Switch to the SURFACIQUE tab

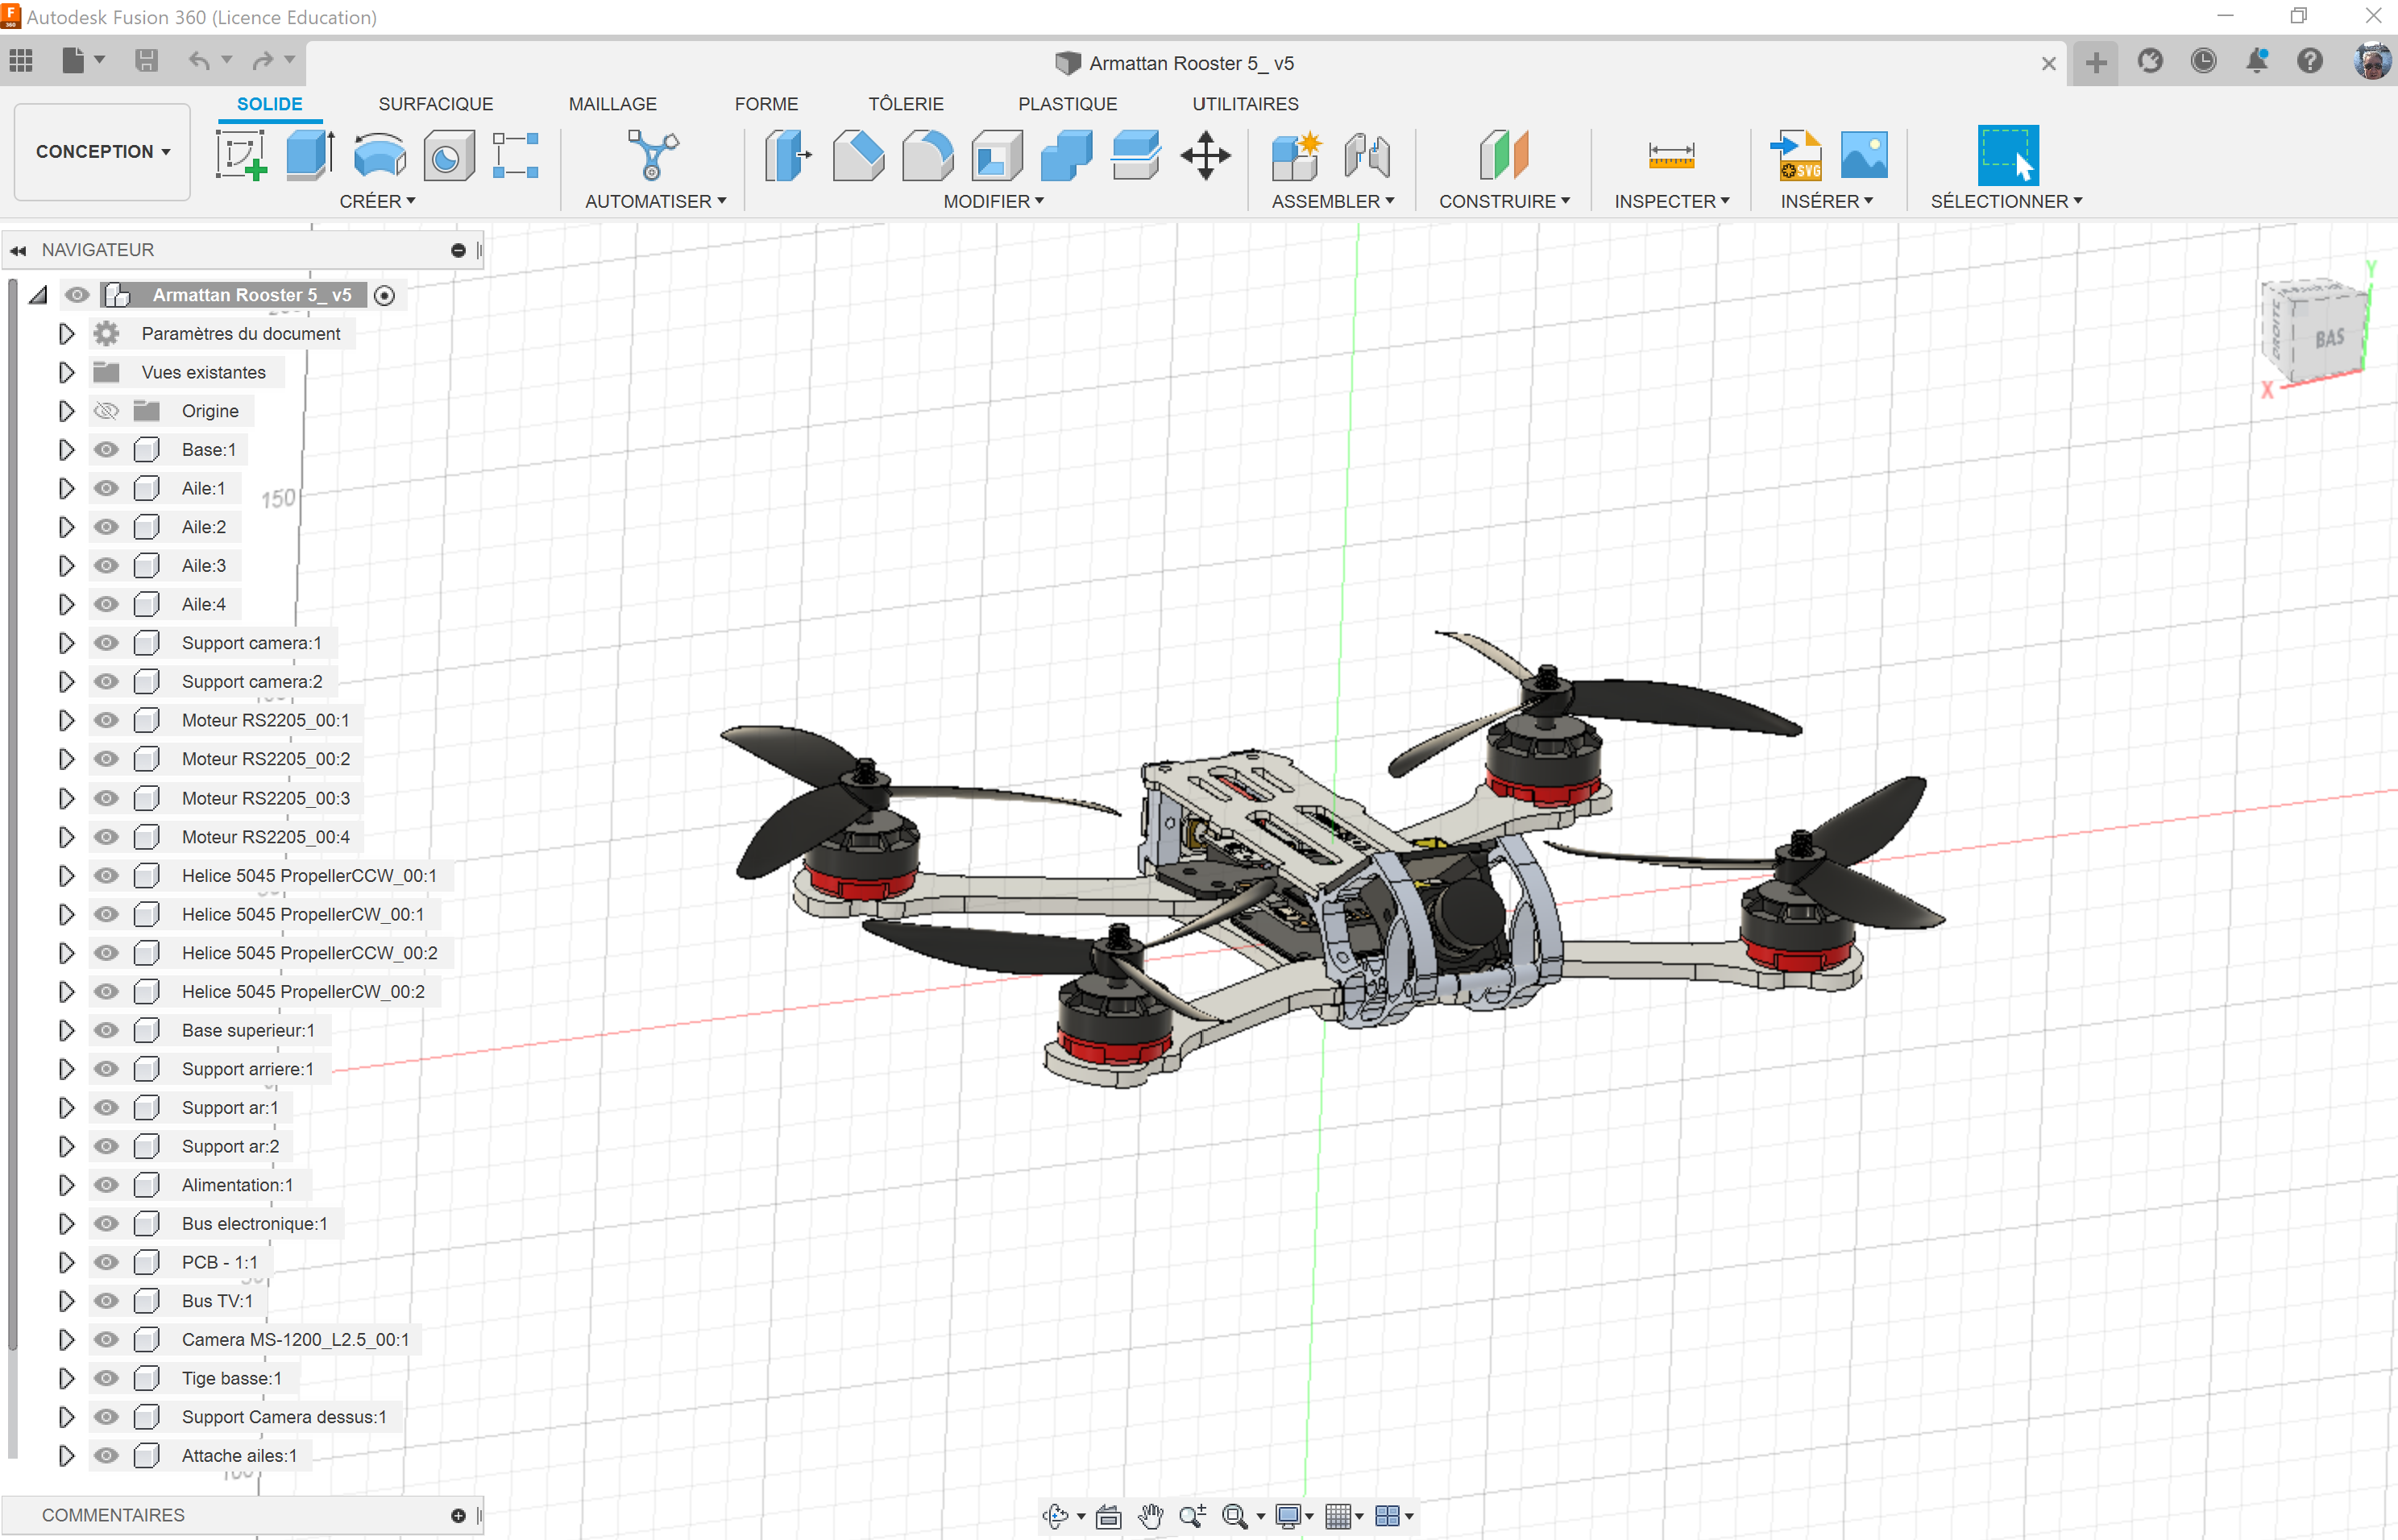pos(435,104)
